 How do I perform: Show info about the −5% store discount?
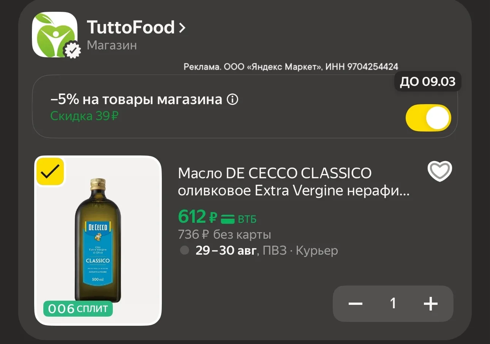pos(232,100)
